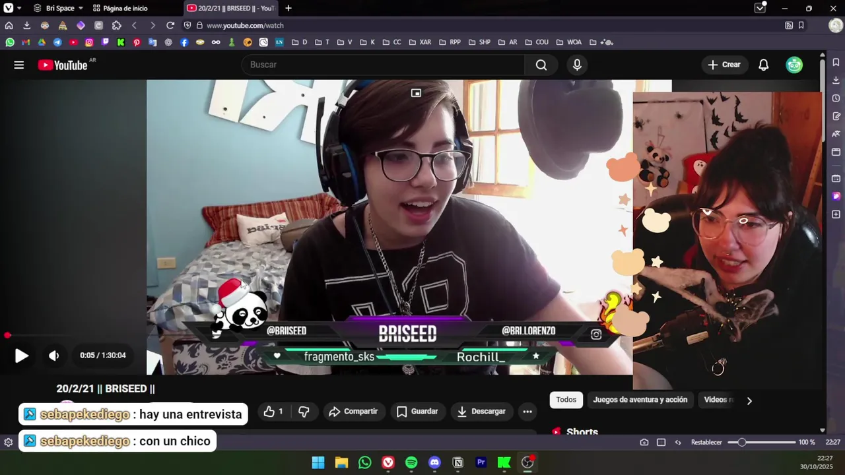Click the video progress bar scrubber
The height and width of the screenshot is (475, 845).
(x=7, y=335)
